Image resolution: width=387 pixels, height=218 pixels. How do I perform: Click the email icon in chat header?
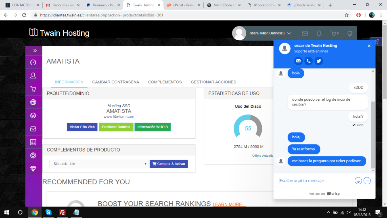[298, 61]
